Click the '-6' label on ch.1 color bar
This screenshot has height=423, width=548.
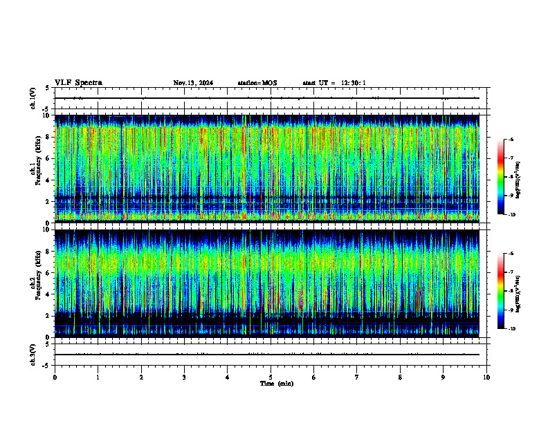[510, 140]
